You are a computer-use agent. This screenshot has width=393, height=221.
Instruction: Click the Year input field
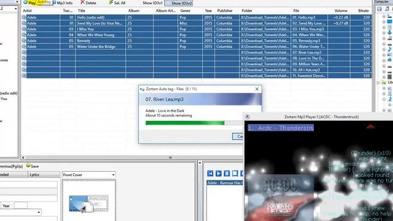point(21,206)
